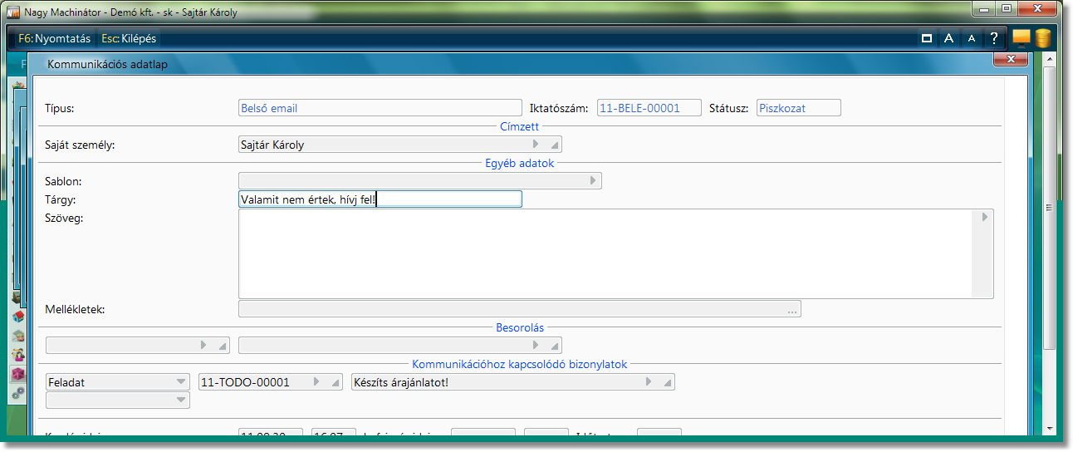Click inside the Szöveg text area

605,253
